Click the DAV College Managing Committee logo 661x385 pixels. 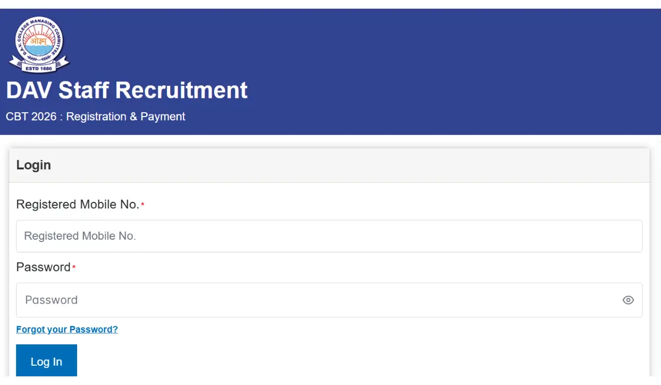pyautogui.click(x=39, y=44)
